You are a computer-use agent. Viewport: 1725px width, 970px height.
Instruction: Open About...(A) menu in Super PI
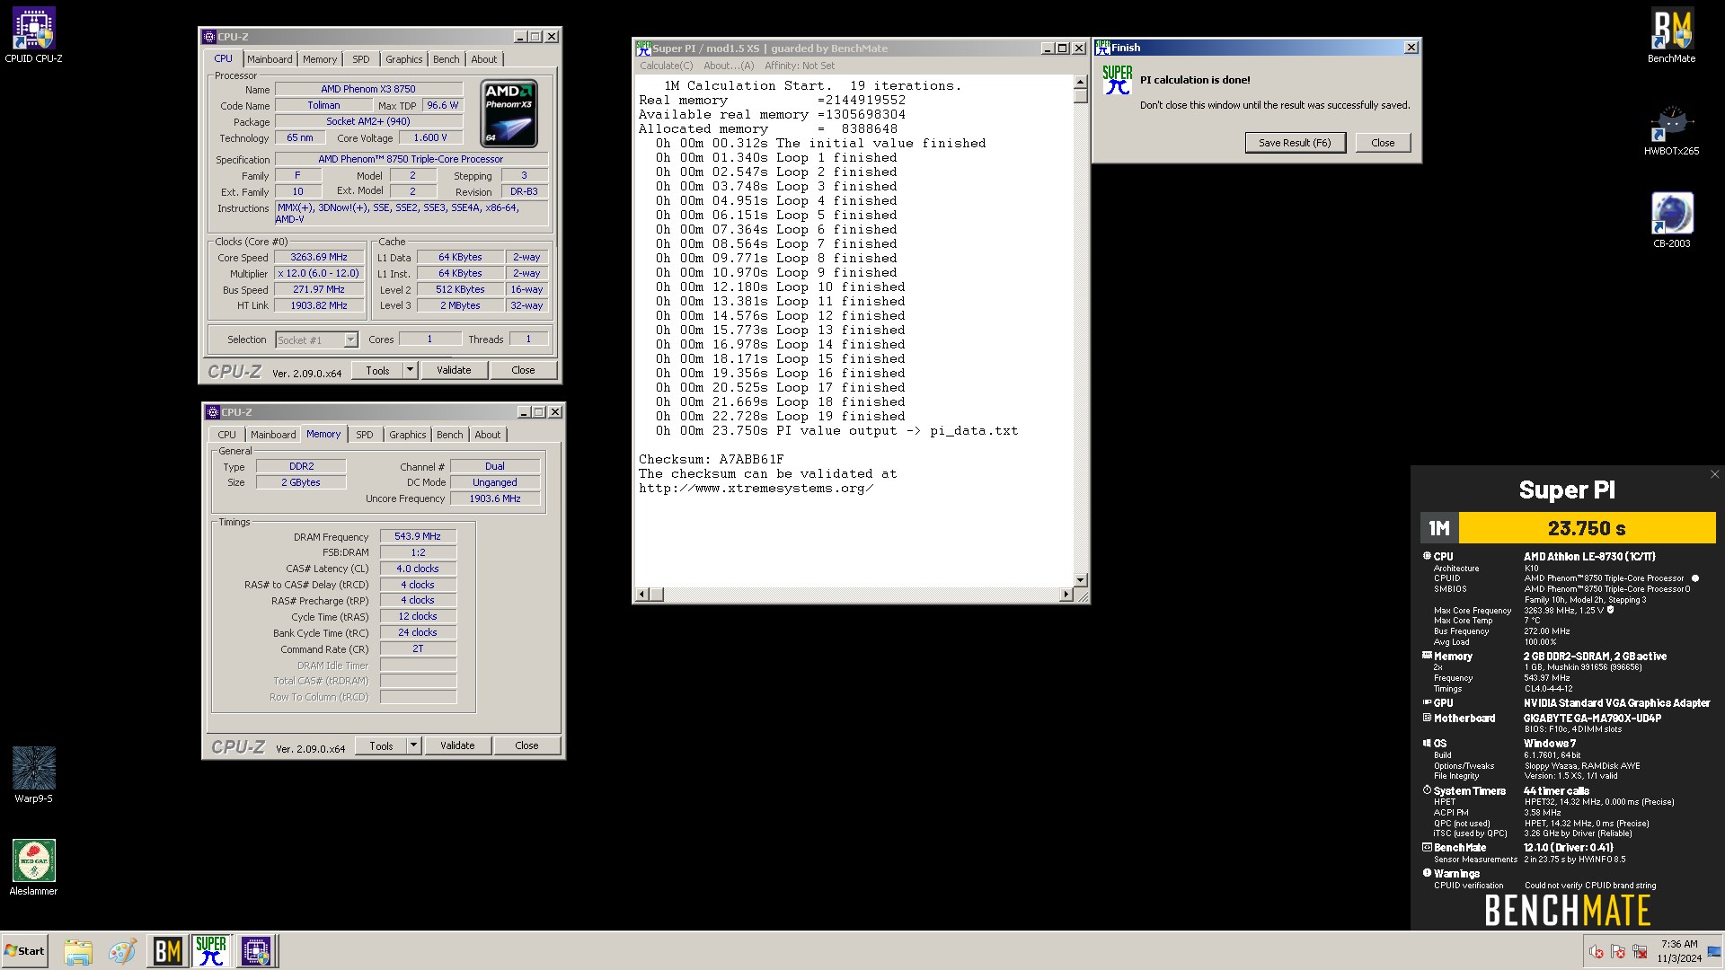(x=729, y=66)
